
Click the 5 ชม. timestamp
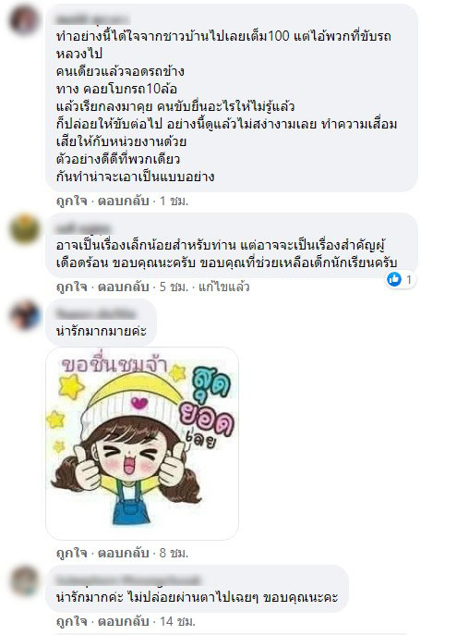[174, 287]
